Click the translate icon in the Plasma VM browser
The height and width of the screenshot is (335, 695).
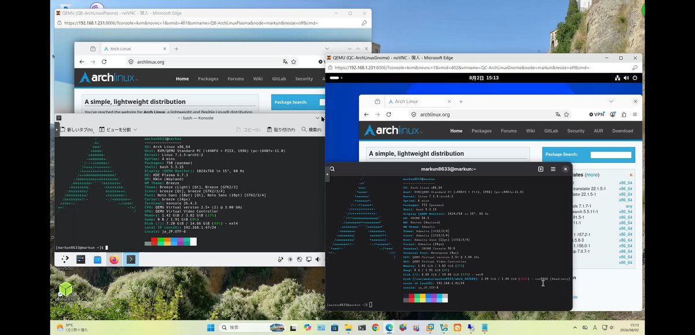tap(285, 61)
